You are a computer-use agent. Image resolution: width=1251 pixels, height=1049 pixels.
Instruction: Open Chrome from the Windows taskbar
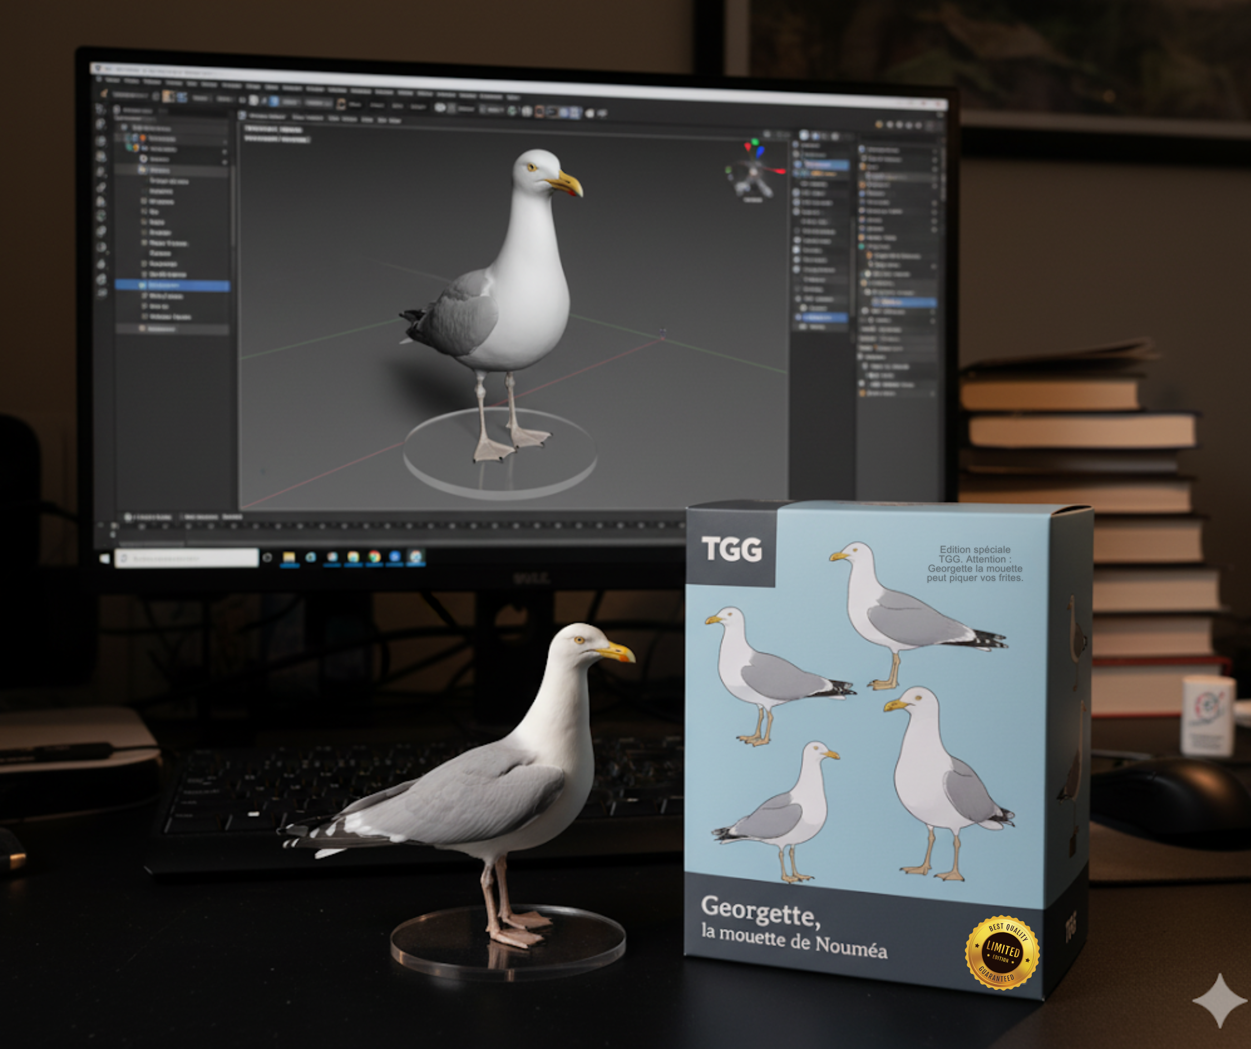tap(374, 557)
